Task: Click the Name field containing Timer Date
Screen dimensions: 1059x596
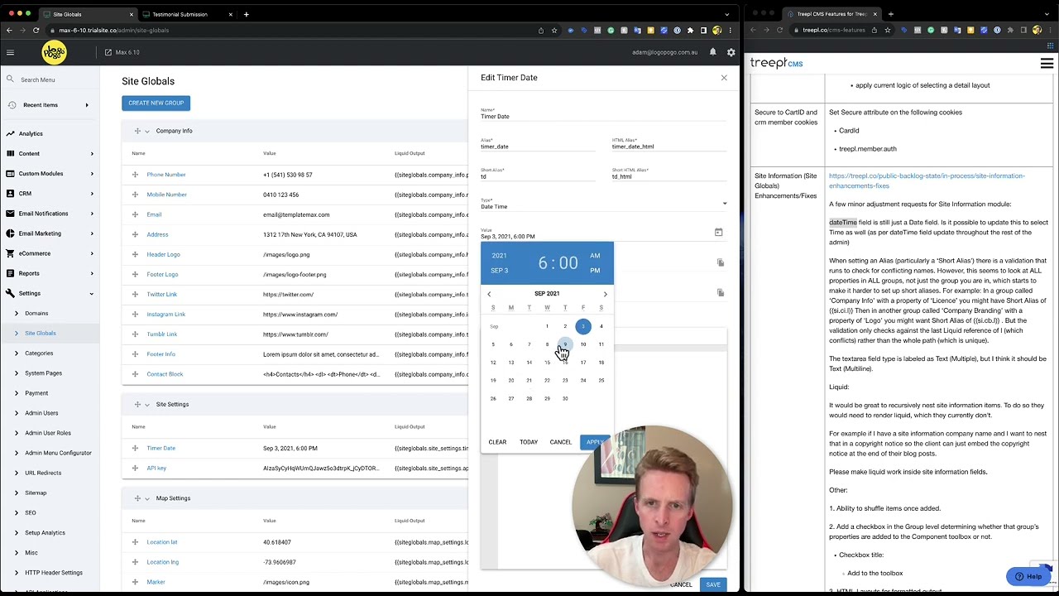Action: [604, 116]
